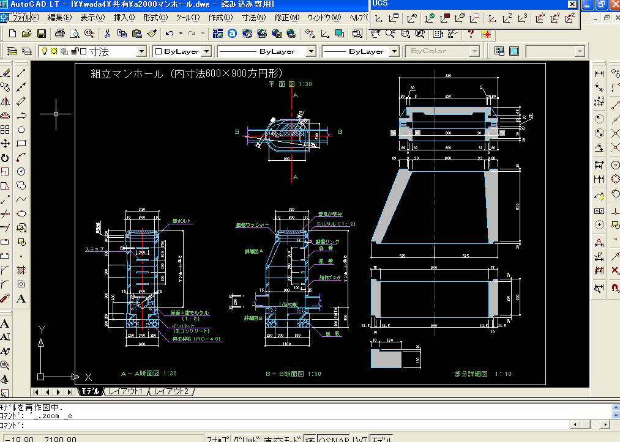This screenshot has height=442, width=620.
Task: Toggle the LWT lineweight button
Action: [360, 439]
